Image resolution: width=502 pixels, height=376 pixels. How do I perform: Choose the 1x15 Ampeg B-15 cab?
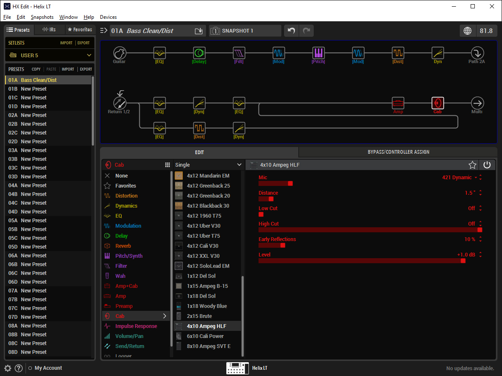207,286
